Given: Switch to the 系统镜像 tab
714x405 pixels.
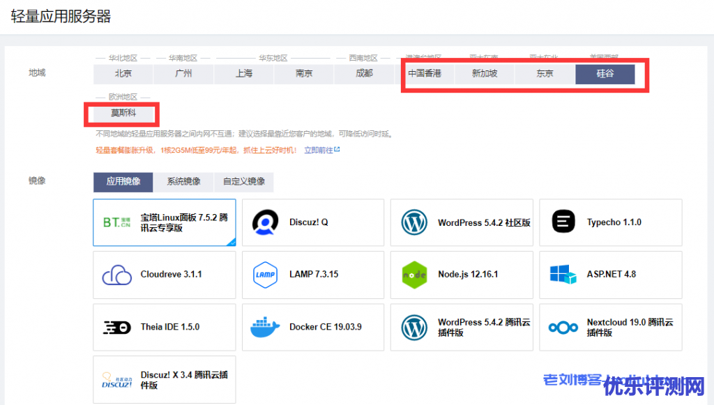Looking at the screenshot, I should coord(183,182).
